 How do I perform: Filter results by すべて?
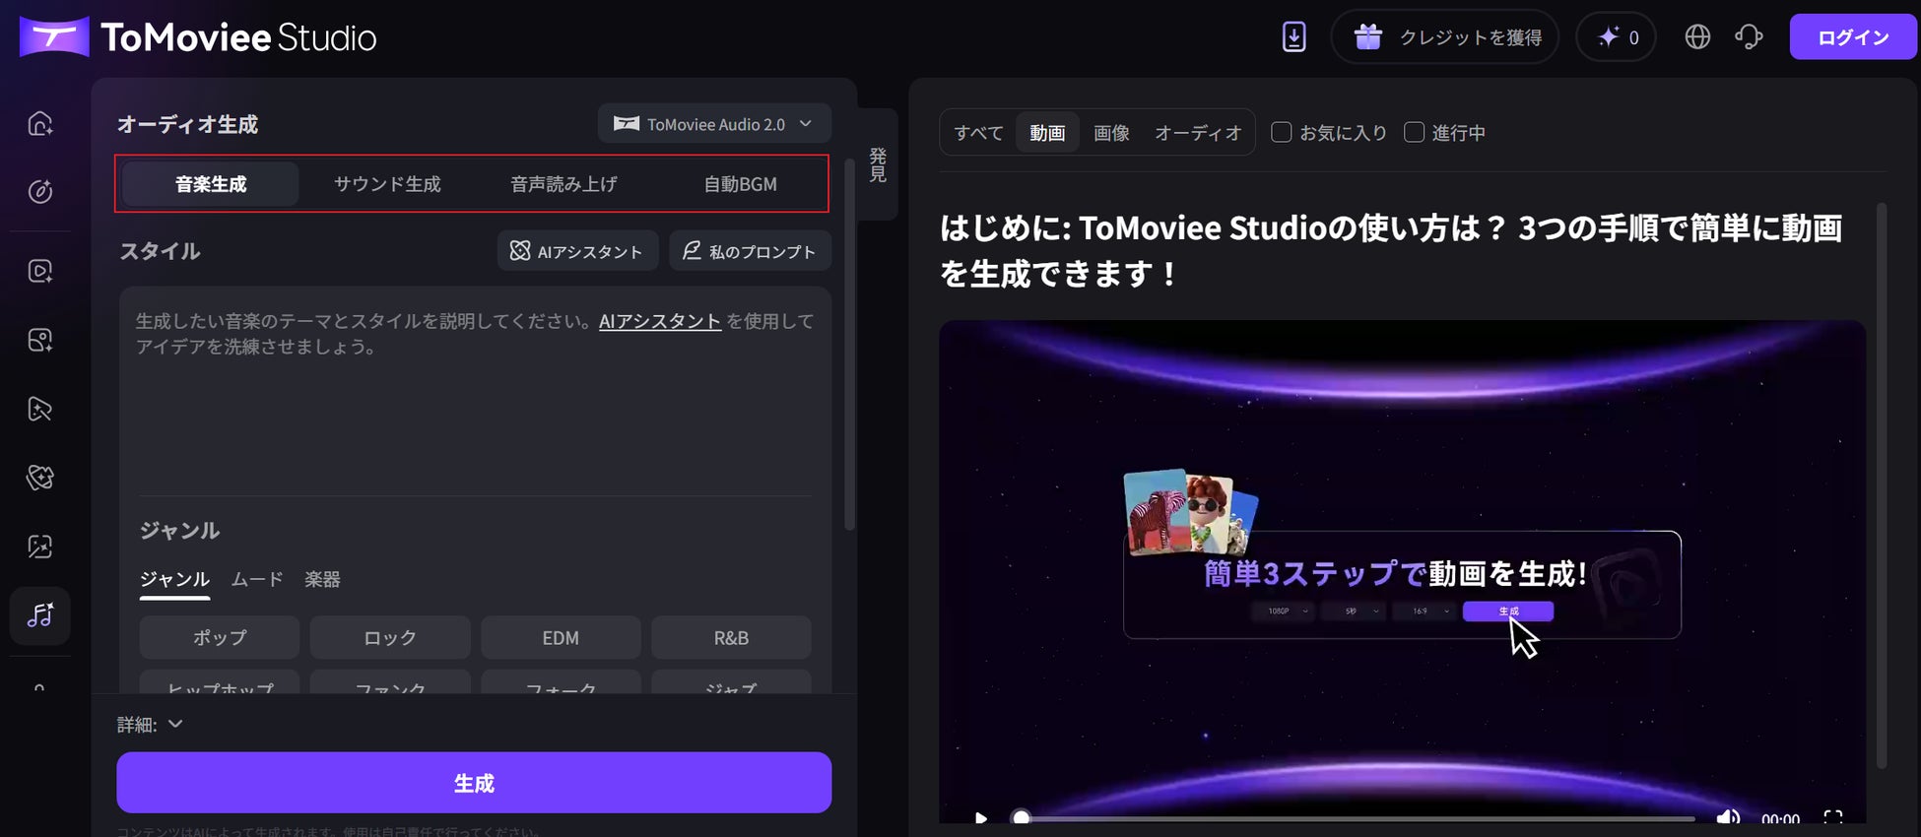pyautogui.click(x=978, y=133)
